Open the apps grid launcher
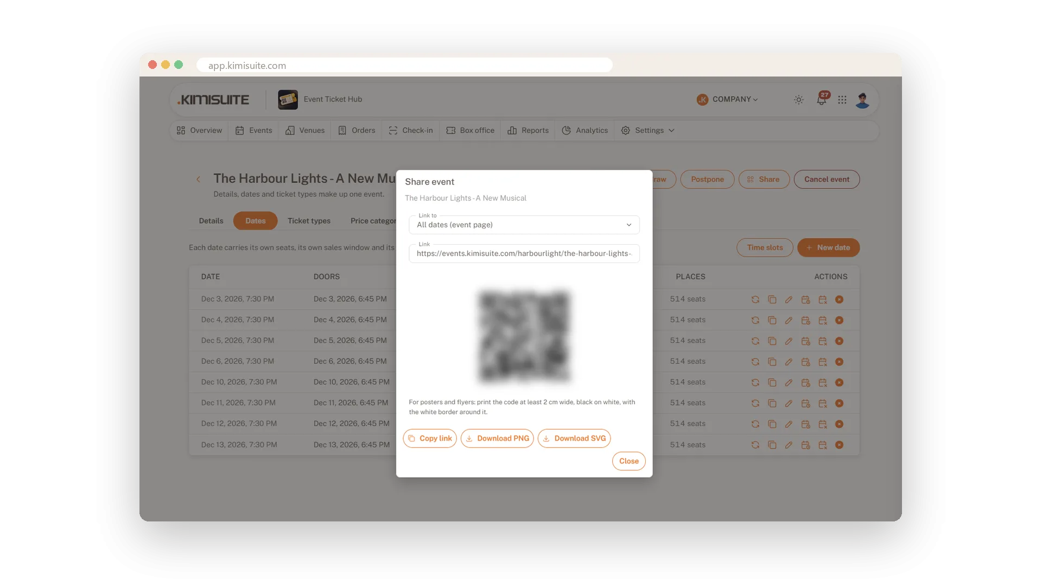 (x=842, y=100)
